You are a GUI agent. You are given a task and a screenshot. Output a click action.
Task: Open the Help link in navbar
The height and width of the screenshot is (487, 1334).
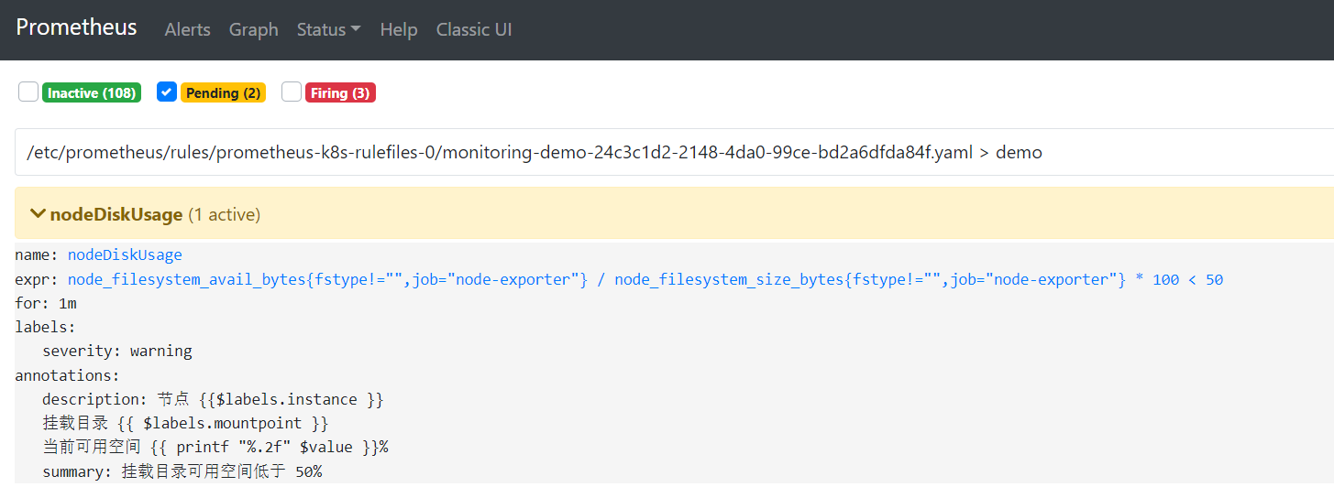coord(398,29)
